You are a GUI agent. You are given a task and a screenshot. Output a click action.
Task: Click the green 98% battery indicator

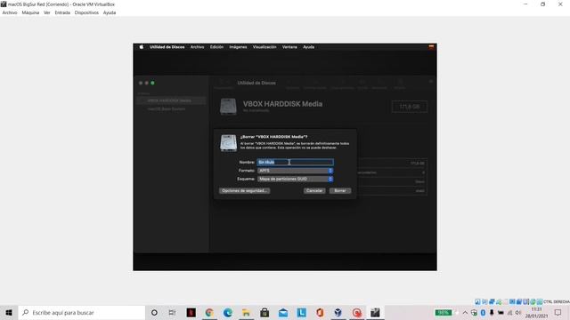(444, 312)
